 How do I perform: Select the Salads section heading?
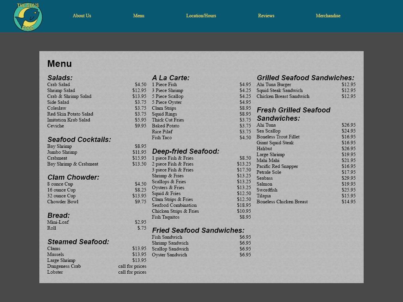[60, 78]
